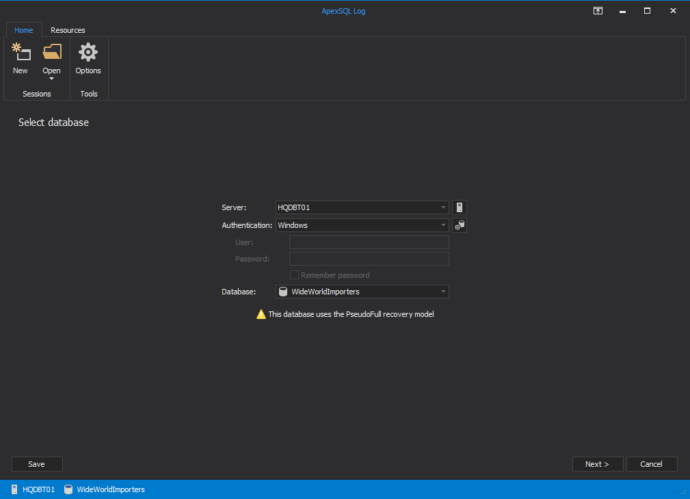Click the Cancel button

point(651,464)
